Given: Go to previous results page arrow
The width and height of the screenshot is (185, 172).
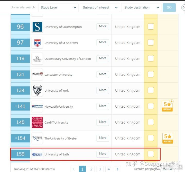Looking at the screenshot, I should coord(74,169).
